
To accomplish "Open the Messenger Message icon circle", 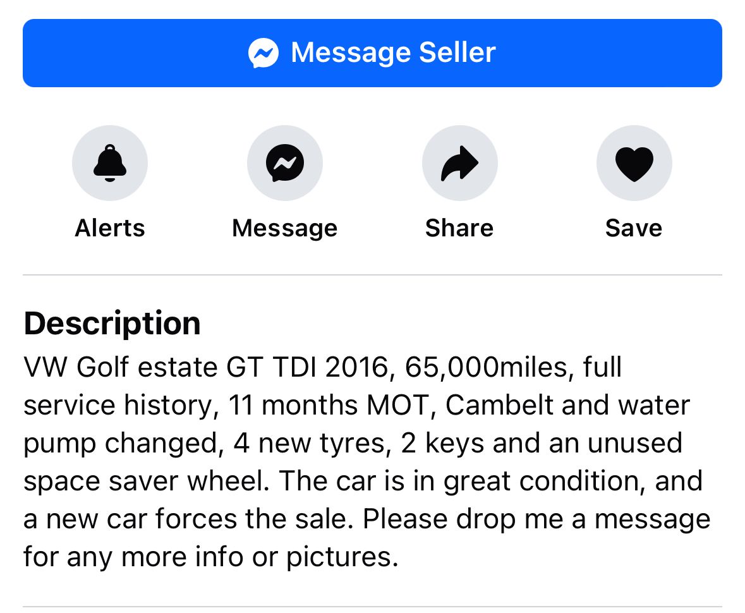I will tap(284, 163).
